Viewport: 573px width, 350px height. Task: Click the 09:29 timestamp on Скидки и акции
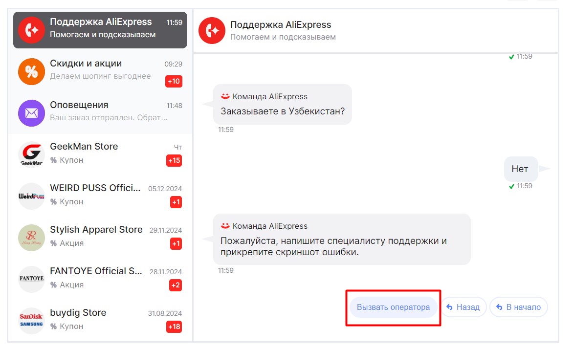click(173, 64)
